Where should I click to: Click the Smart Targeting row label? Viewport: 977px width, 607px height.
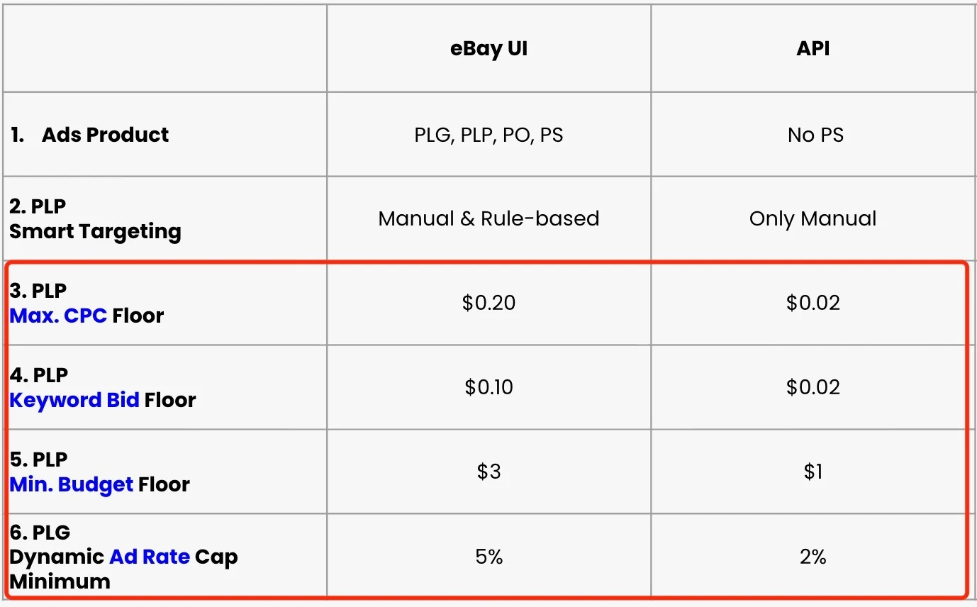point(95,231)
